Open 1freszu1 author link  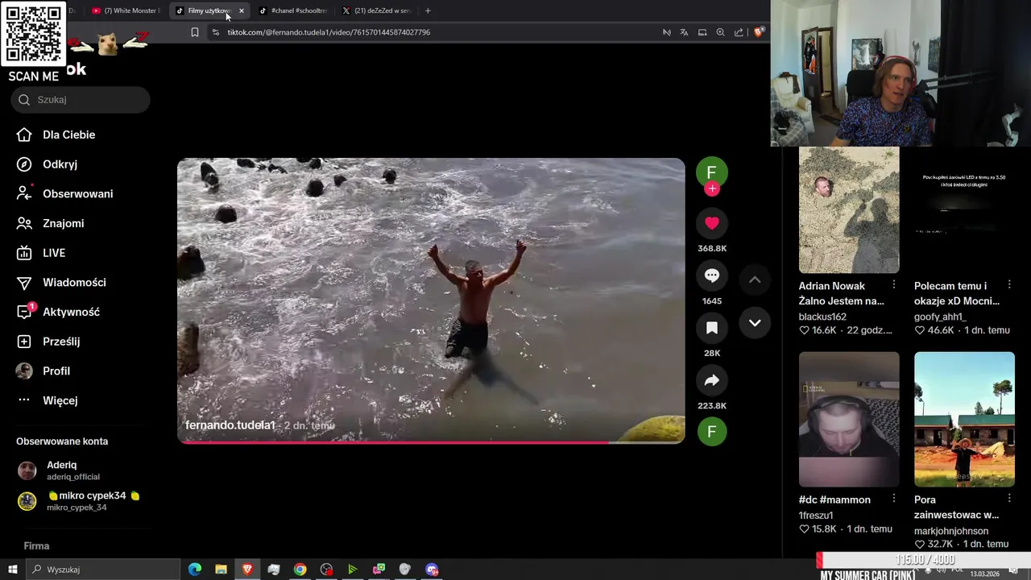pyautogui.click(x=816, y=515)
